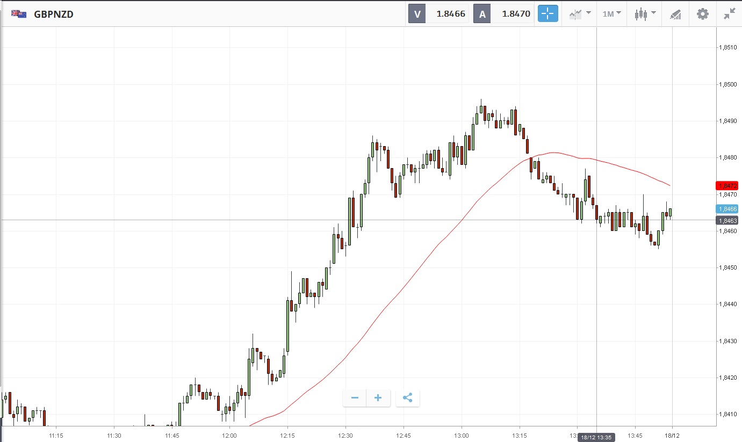Viewport: 742px width, 442px height.
Task: Click the A buy price 1.8470 button
Action: 503,14
